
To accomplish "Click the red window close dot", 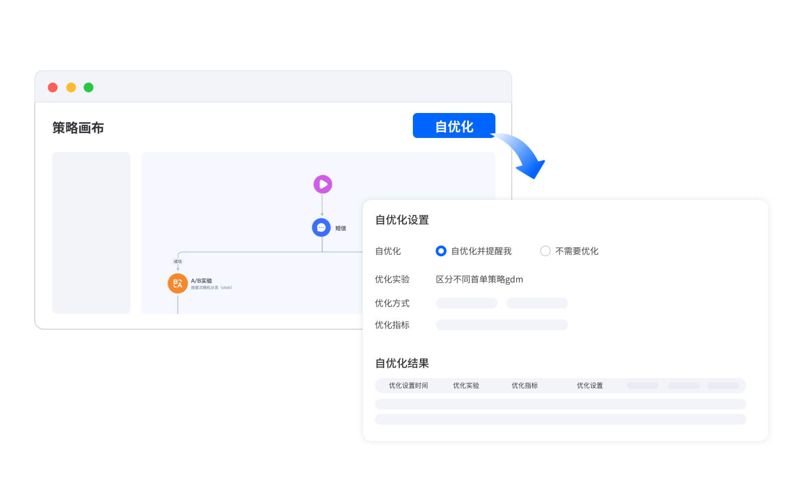I will pyautogui.click(x=53, y=87).
